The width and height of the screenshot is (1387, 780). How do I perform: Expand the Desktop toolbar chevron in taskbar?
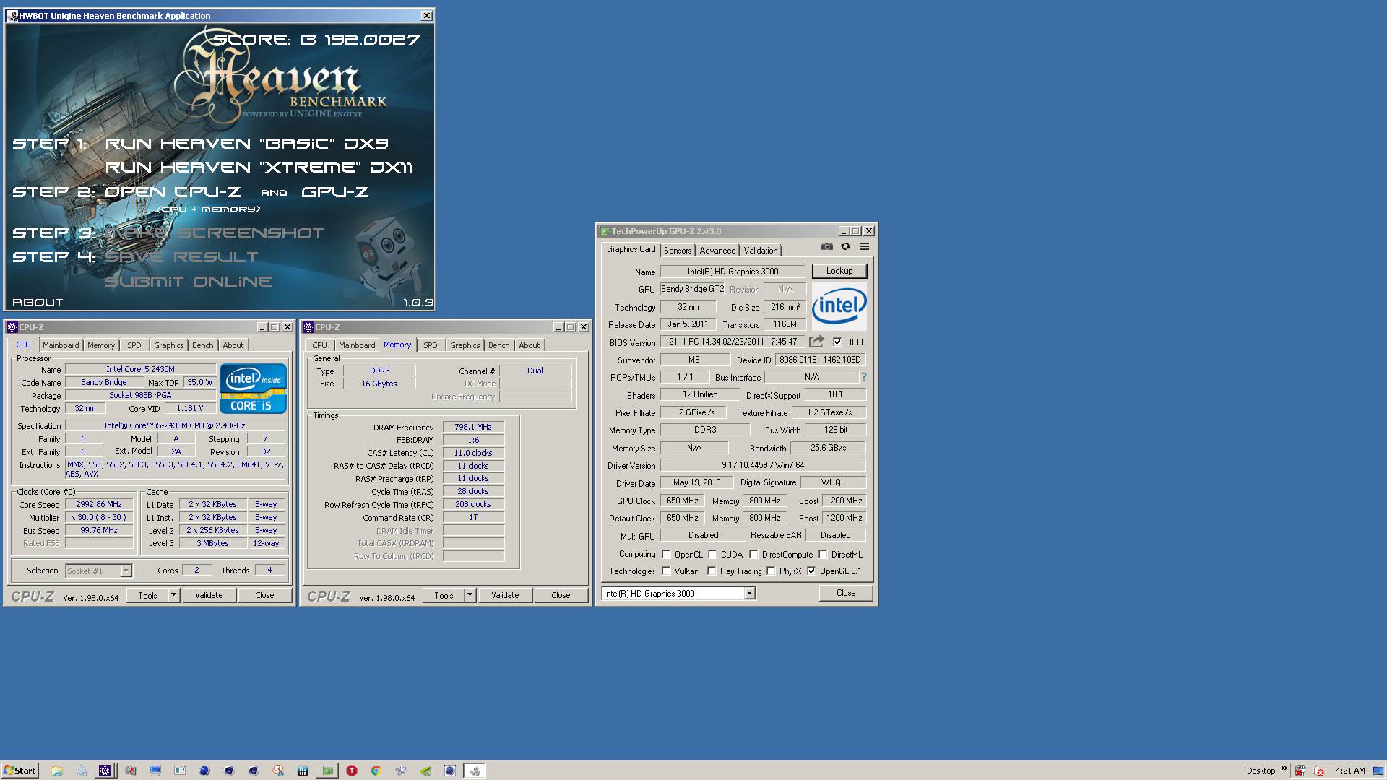pos(1284,768)
